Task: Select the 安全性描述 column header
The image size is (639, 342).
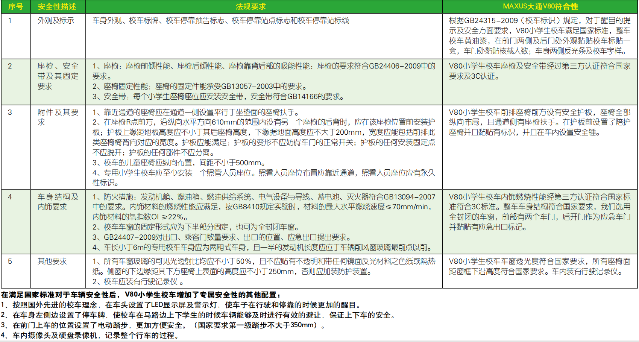Action: [x=57, y=7]
